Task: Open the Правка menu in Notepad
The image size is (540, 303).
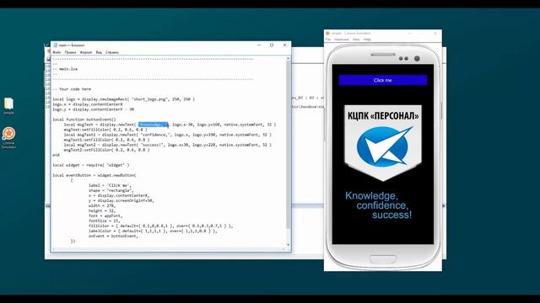Action: [x=70, y=52]
